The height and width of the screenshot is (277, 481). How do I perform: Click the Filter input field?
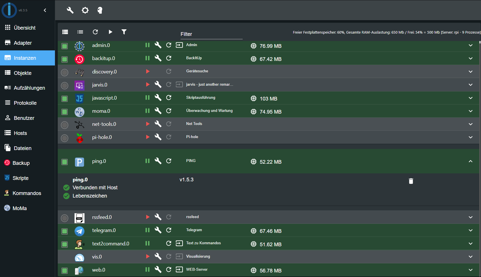click(x=211, y=34)
